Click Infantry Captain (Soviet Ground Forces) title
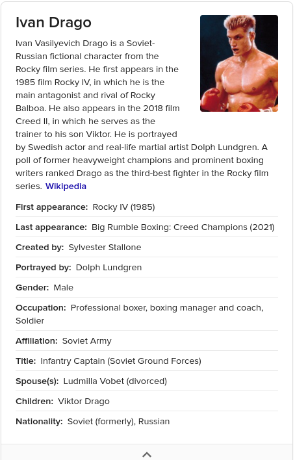Viewport: 295px width, 460px height. pos(121,361)
